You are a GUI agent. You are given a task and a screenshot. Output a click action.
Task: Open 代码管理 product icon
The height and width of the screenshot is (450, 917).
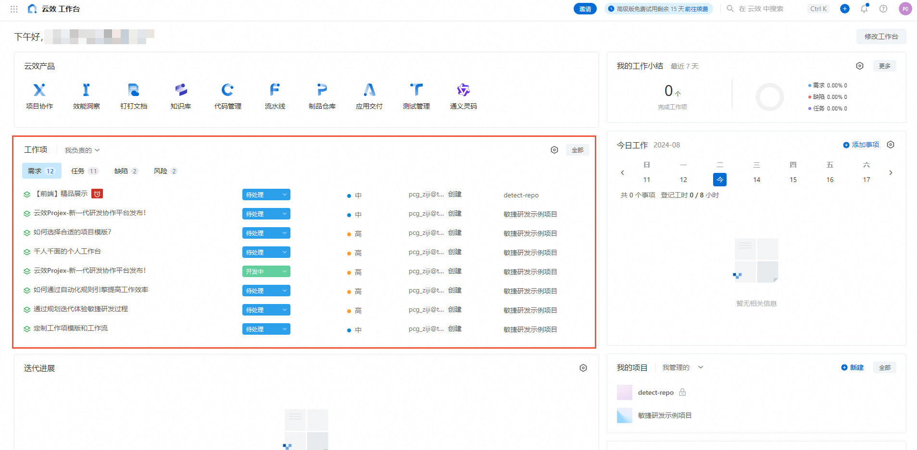pyautogui.click(x=228, y=90)
